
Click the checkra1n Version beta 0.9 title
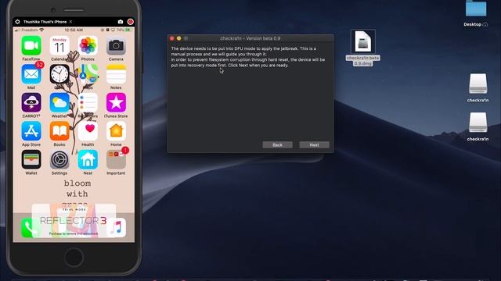(x=250, y=38)
